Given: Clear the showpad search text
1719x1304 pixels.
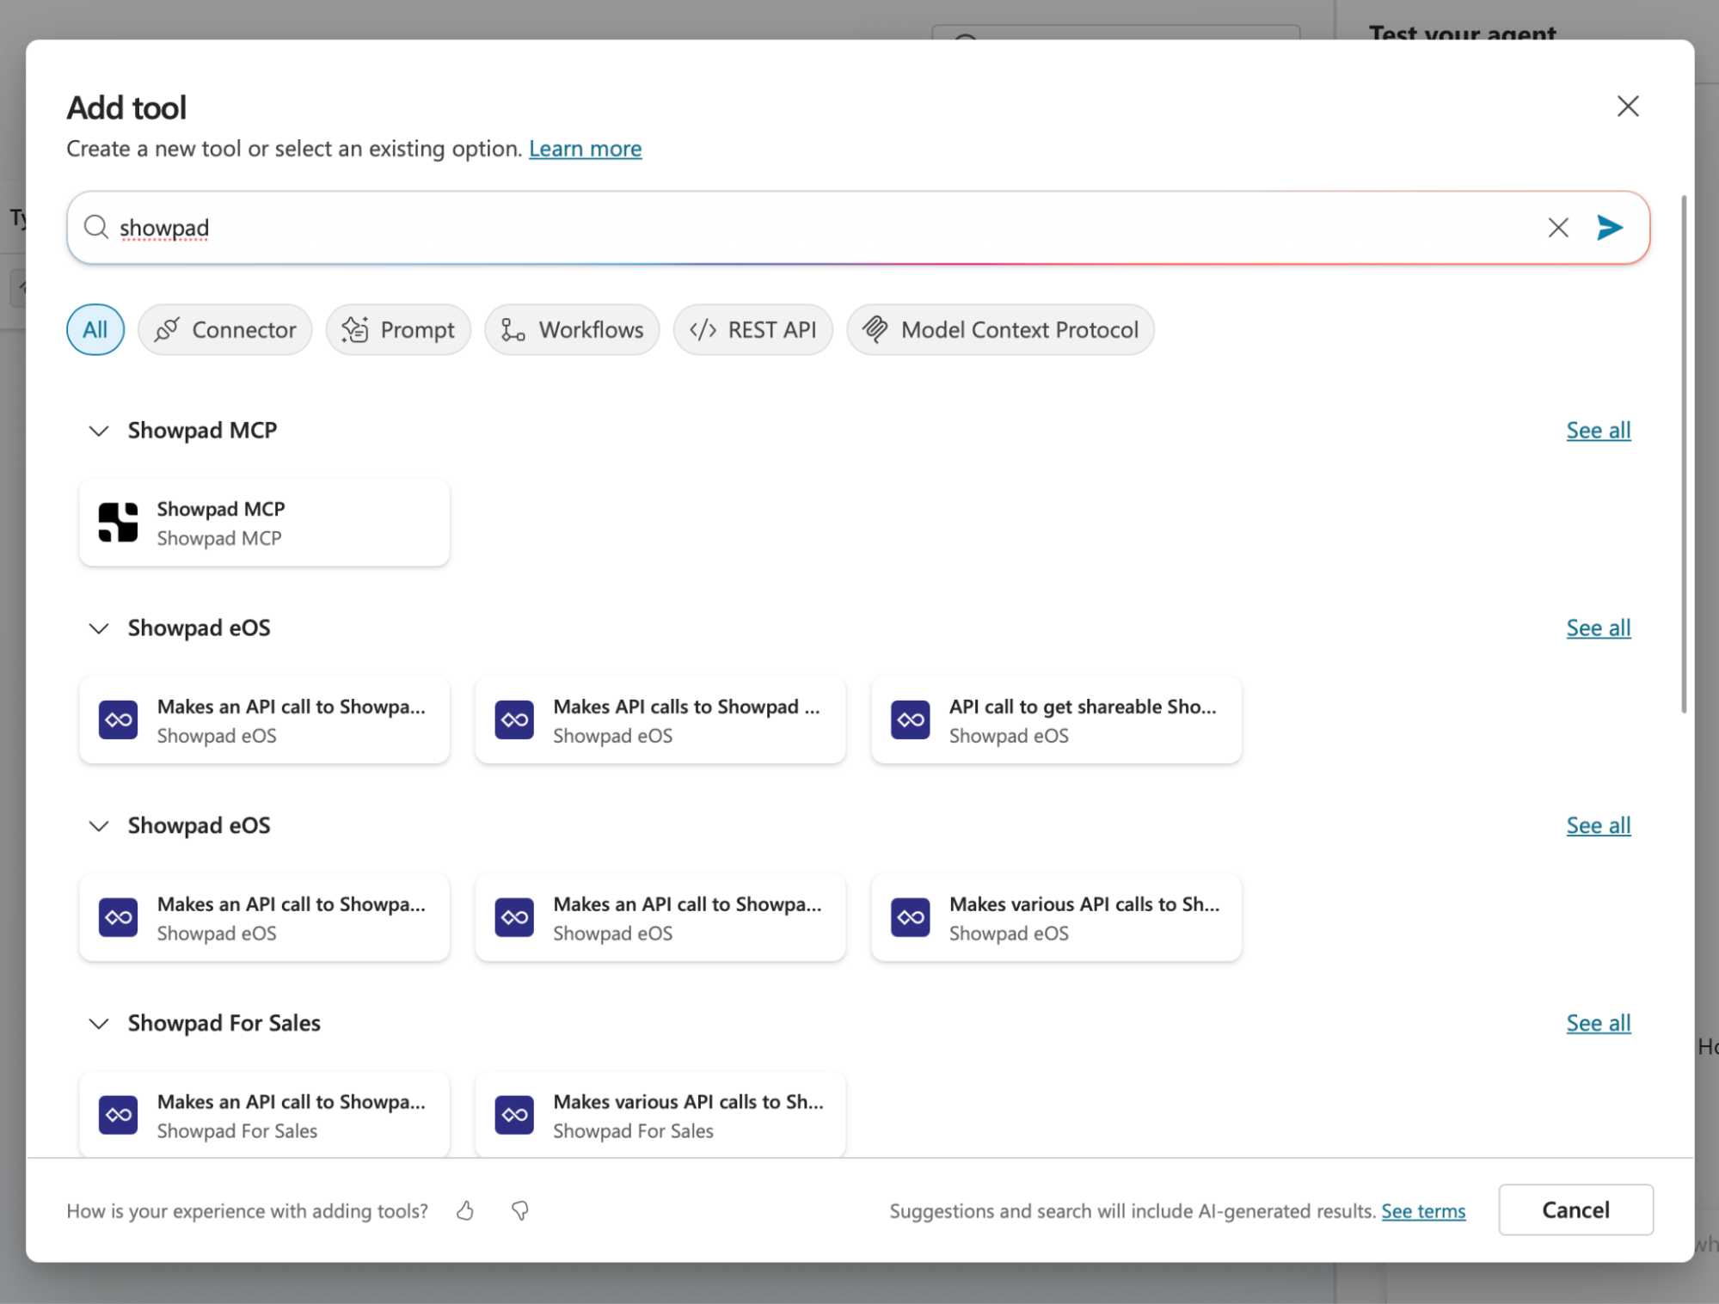Looking at the screenshot, I should (x=1558, y=228).
